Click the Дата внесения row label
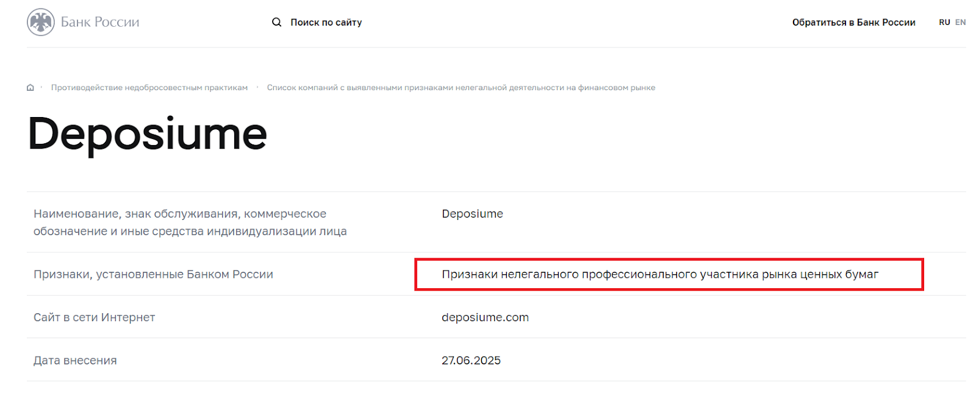The image size is (976, 415). (75, 360)
